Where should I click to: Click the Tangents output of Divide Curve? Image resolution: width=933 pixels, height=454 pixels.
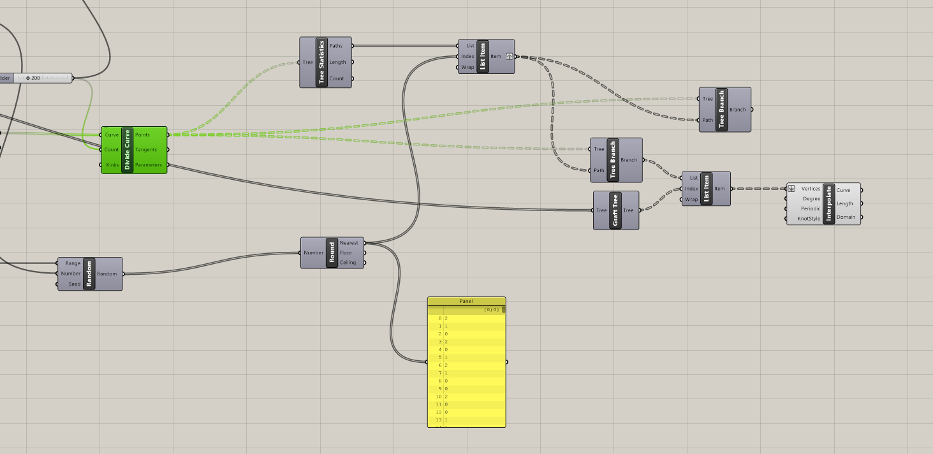click(x=145, y=150)
